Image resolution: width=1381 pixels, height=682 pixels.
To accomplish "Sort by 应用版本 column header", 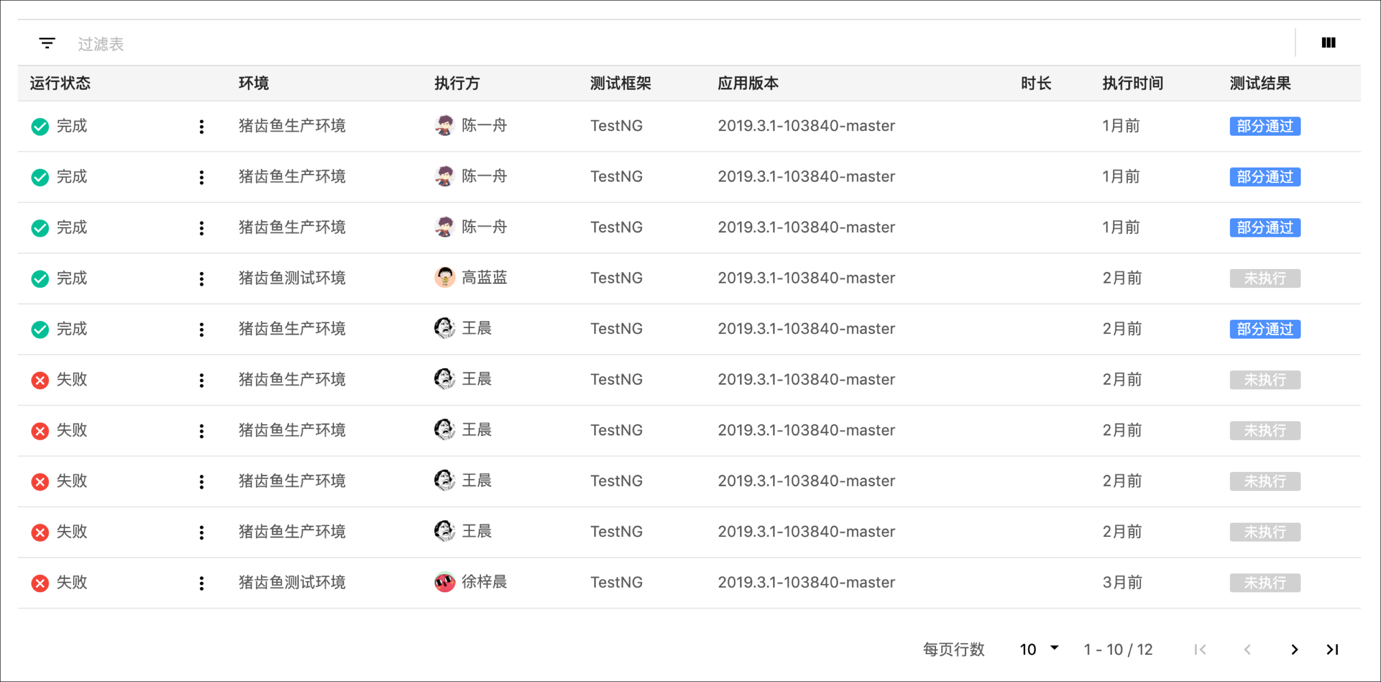I will coord(748,83).
